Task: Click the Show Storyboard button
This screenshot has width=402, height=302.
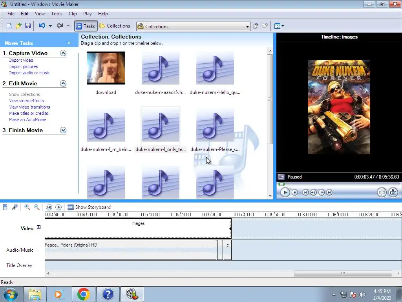Action: click(89, 207)
